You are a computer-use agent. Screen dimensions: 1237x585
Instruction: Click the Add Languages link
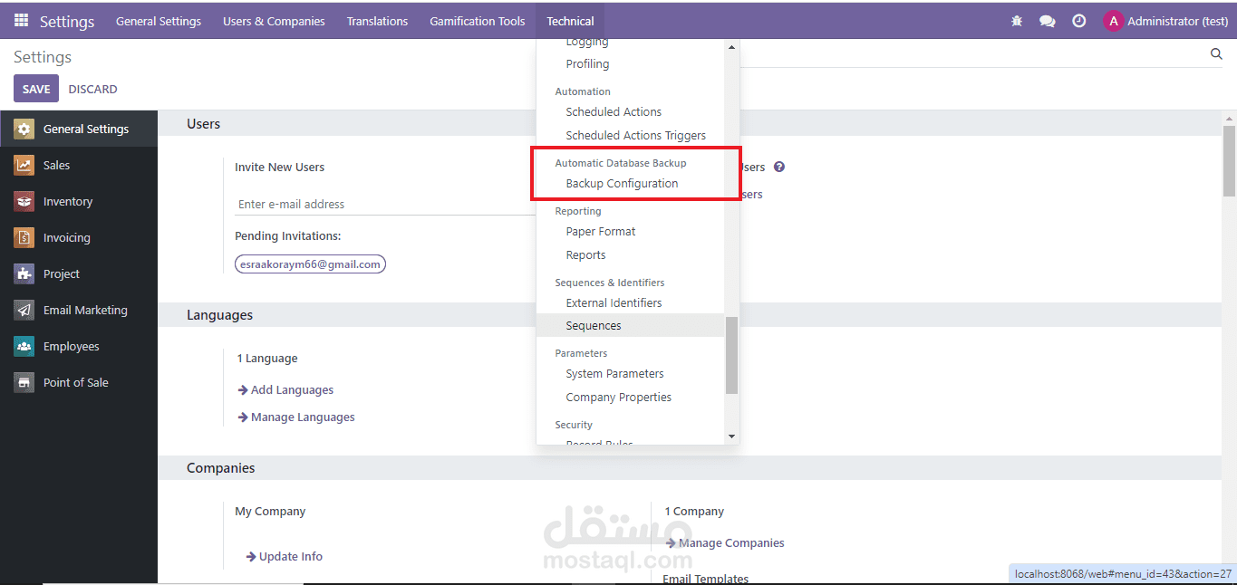click(x=292, y=390)
